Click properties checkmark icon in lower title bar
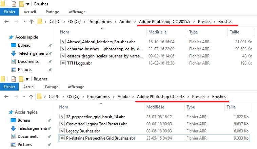 pyautogui.click(x=14, y=79)
